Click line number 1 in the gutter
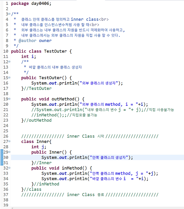Screen dimensions: 184x209 [x=7, y=4]
